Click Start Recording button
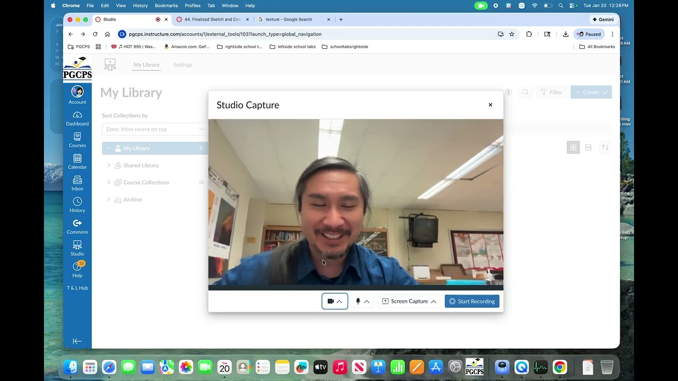This screenshot has height=381, width=678. click(472, 301)
